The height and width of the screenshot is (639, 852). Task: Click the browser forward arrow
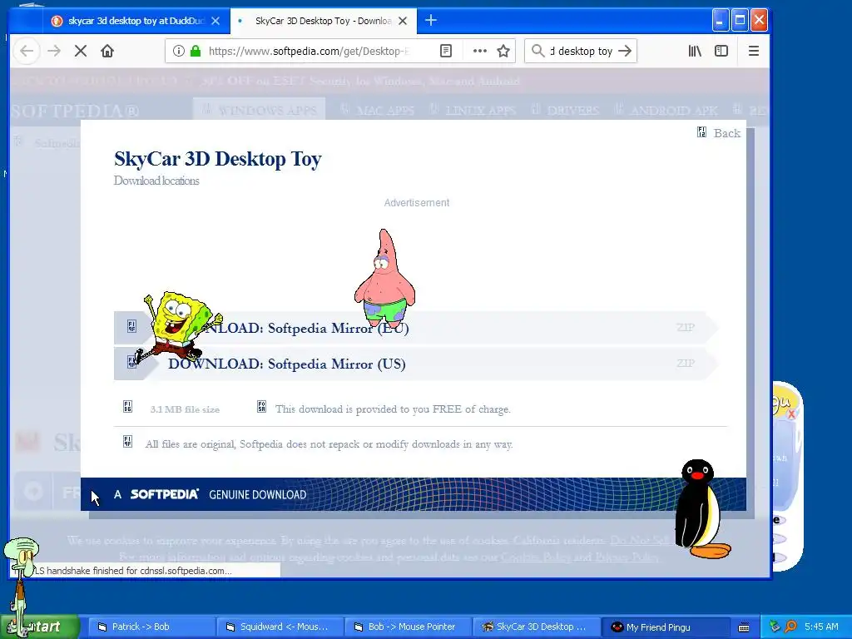[54, 51]
